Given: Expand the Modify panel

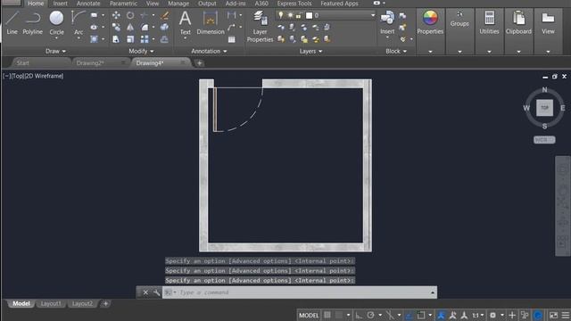Looking at the screenshot, I should pos(141,52).
